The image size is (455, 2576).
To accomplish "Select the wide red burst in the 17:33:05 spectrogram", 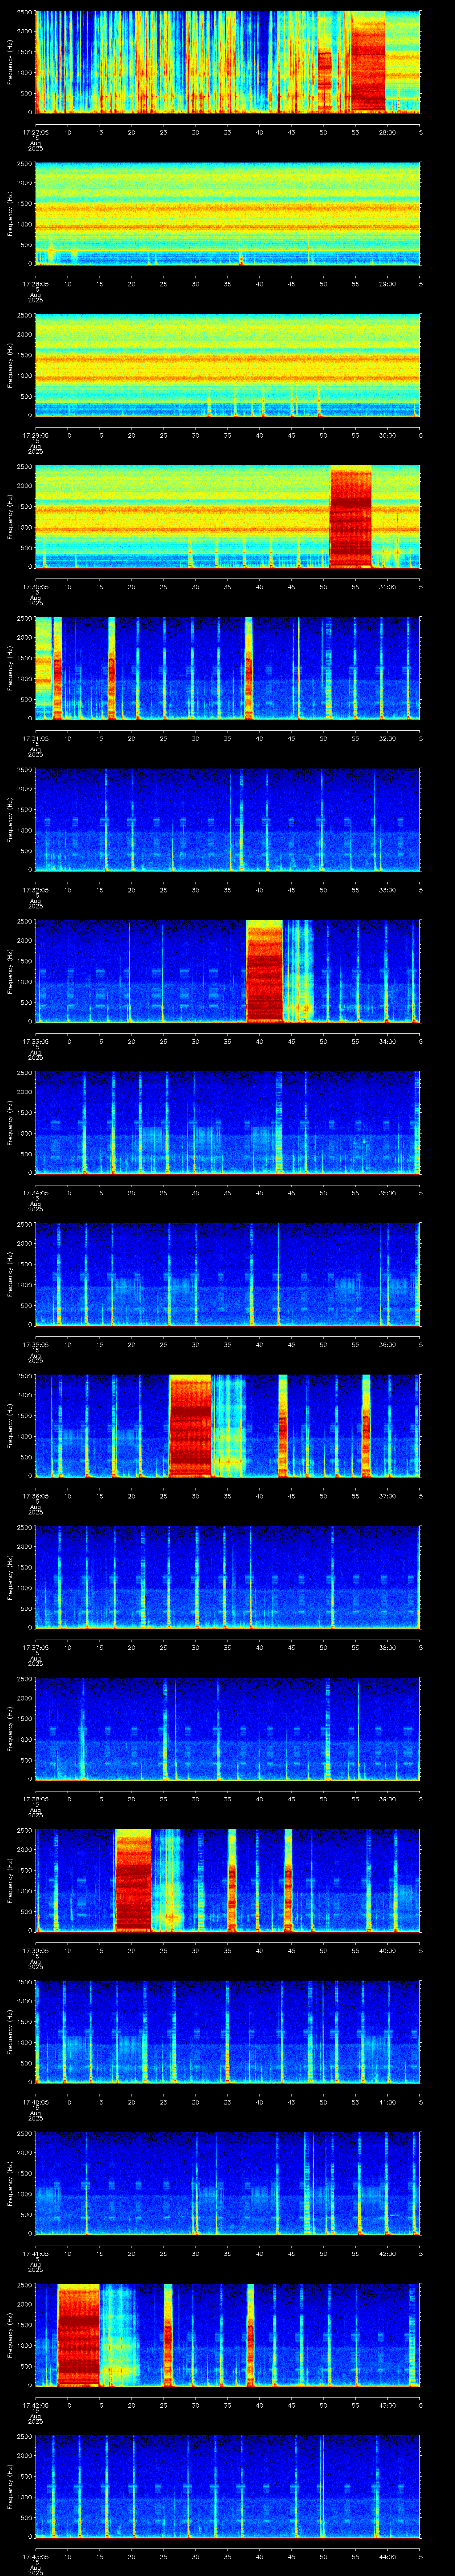I will 265,972.
